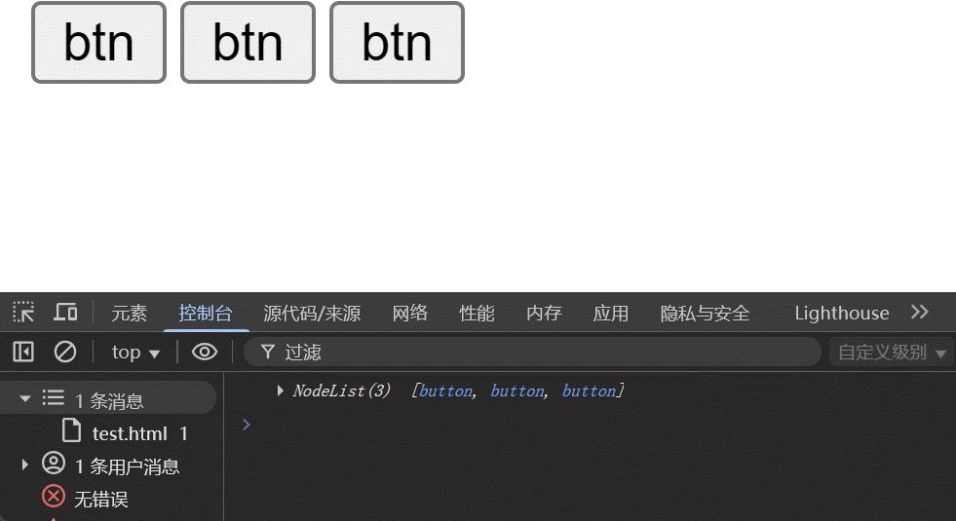Image resolution: width=956 pixels, height=521 pixels.
Task: Activate the inspect element picker icon
Action: pos(23,312)
